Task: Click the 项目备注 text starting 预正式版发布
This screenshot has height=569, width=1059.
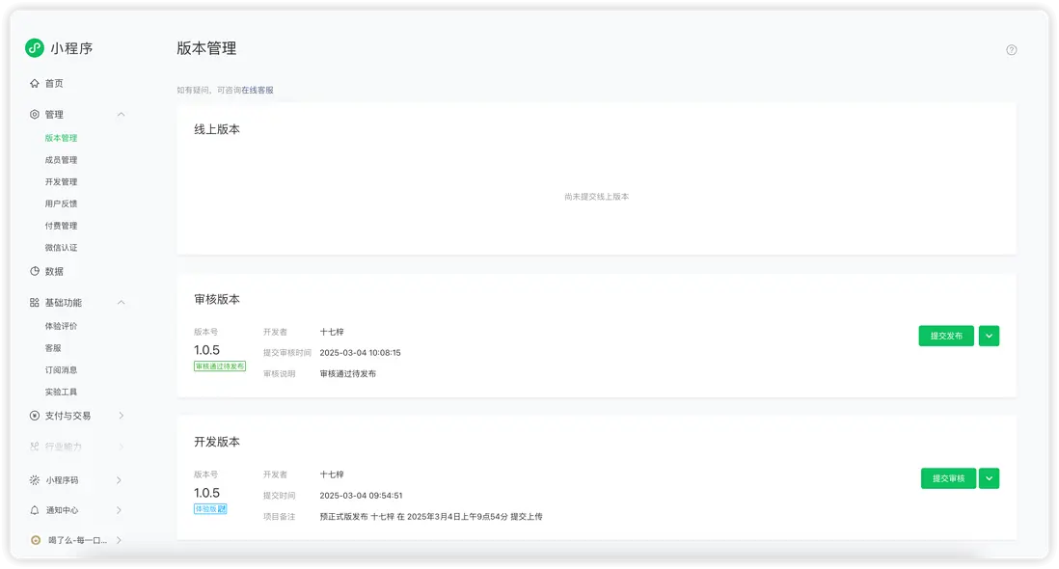Action: click(431, 516)
